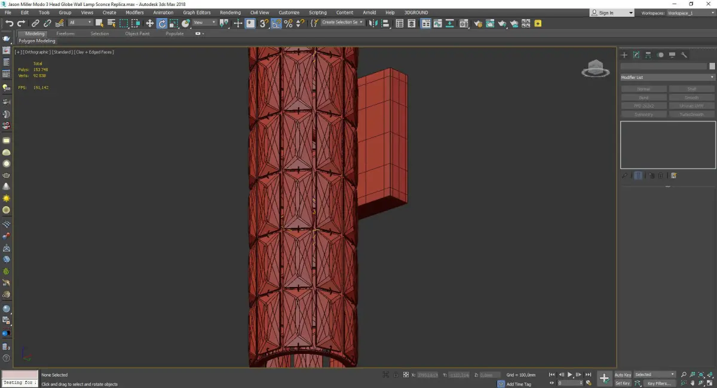Click Bind to Space Warp icon
The height and width of the screenshot is (388, 717).
pyautogui.click(x=60, y=23)
